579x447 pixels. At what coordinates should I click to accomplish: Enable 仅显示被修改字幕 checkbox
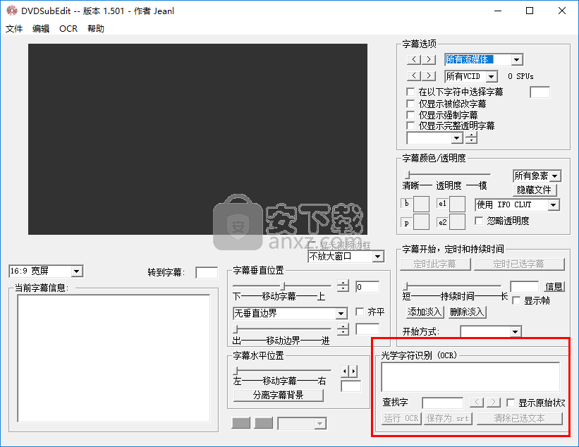point(410,104)
